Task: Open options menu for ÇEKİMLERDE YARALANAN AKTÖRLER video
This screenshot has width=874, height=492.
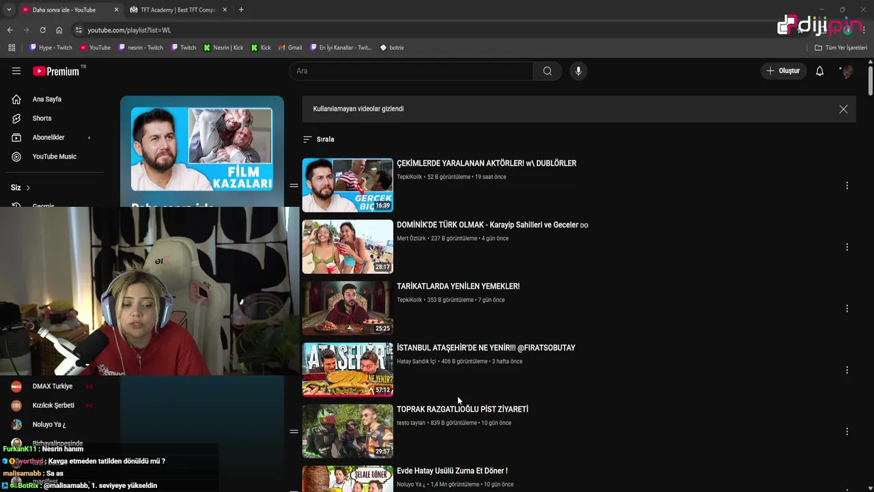Action: pos(847,186)
